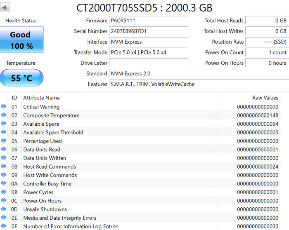Select the status icon beside Controller Busy Time
289x230 pixels.
click(4, 184)
